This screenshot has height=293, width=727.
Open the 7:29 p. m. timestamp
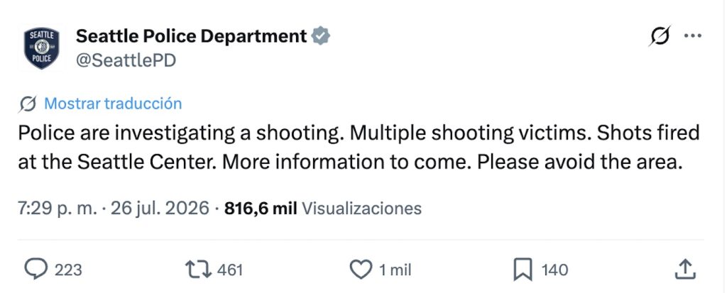pyautogui.click(x=58, y=209)
